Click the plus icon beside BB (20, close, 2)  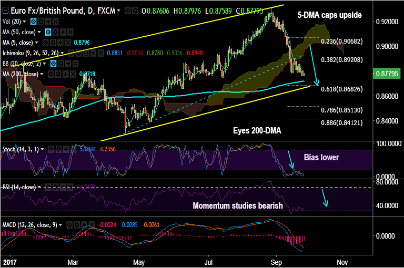click(x=68, y=64)
